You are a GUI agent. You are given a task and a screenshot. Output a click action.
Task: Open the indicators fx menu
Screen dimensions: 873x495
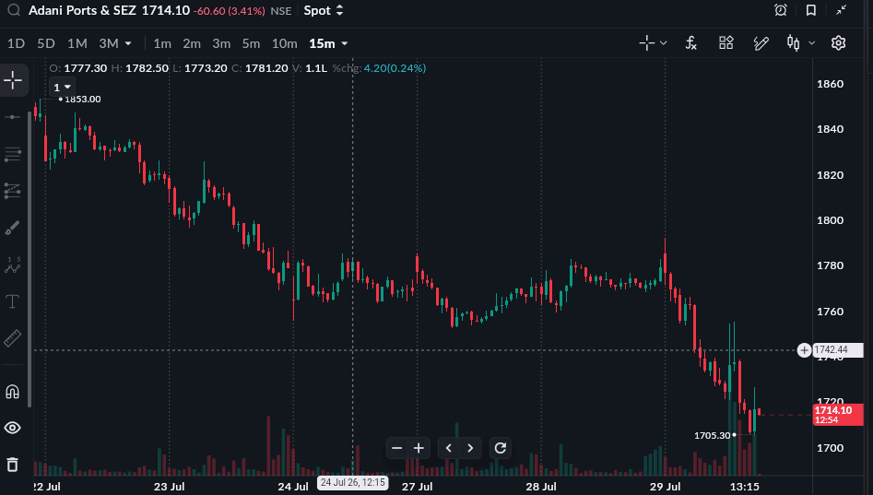pyautogui.click(x=691, y=43)
